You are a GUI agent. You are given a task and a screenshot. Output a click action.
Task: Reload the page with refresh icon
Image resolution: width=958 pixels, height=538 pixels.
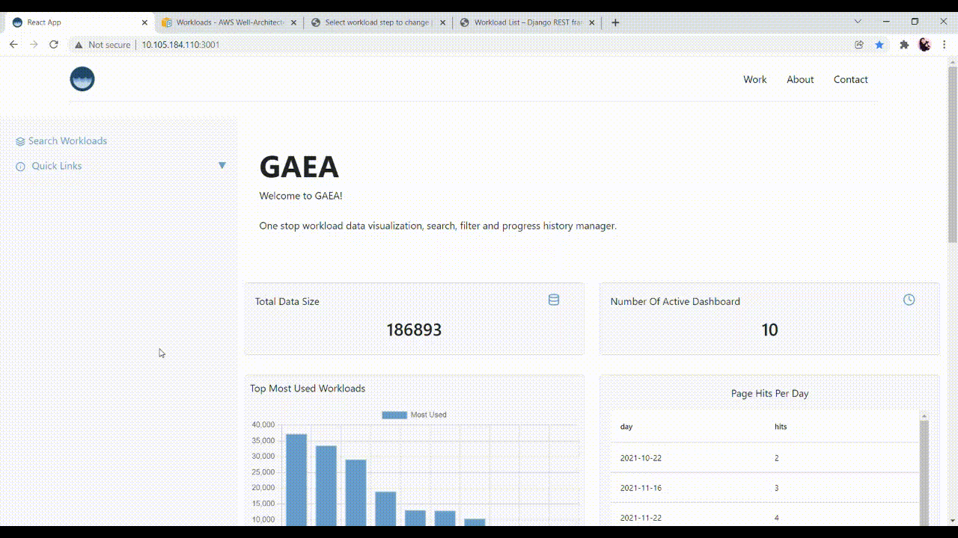[54, 45]
